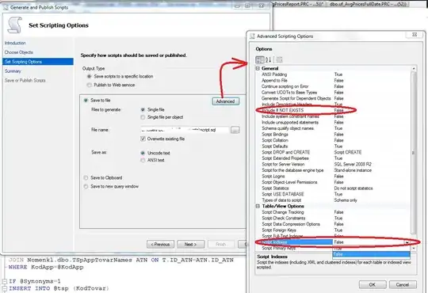
Task: Browse for file name with ellipsis button
Action: [x=235, y=130]
